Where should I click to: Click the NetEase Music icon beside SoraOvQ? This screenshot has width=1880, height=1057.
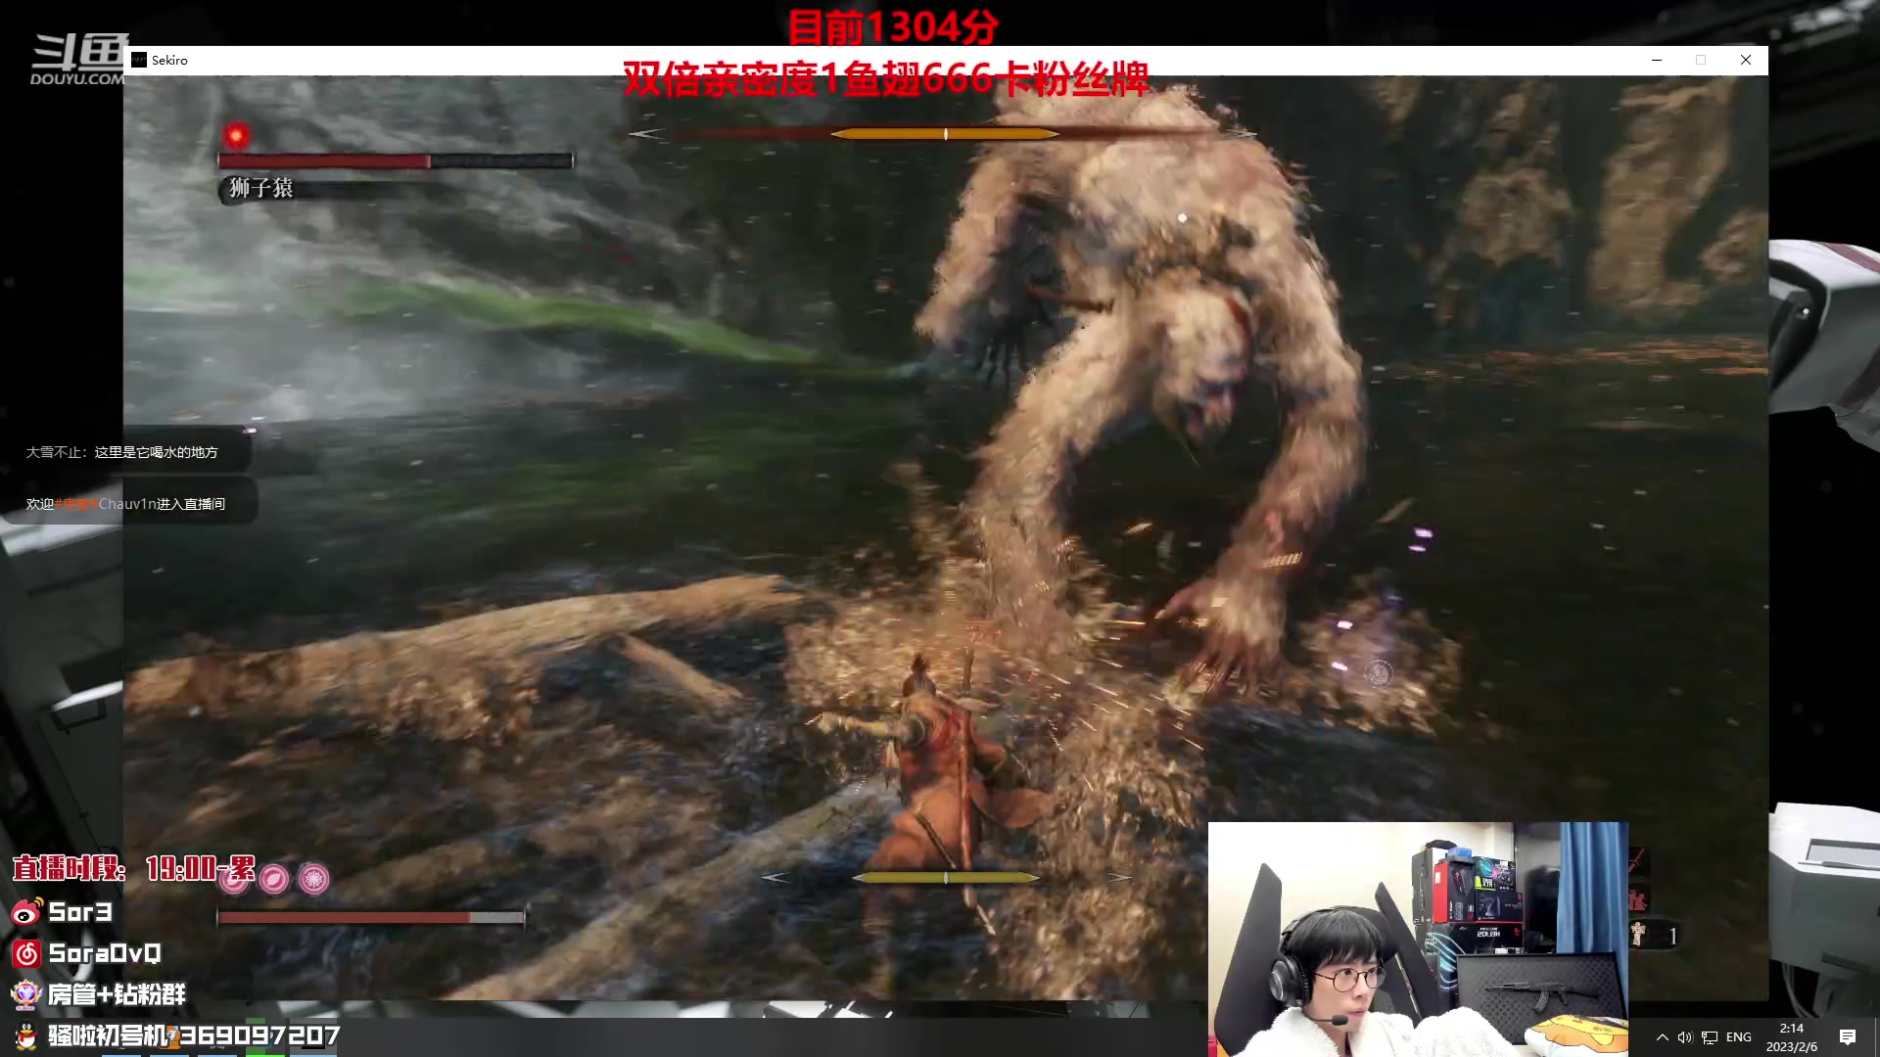click(x=26, y=953)
